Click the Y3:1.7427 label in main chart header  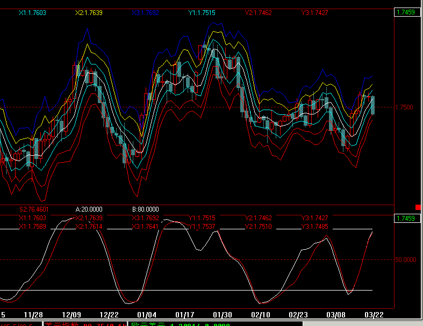(314, 13)
